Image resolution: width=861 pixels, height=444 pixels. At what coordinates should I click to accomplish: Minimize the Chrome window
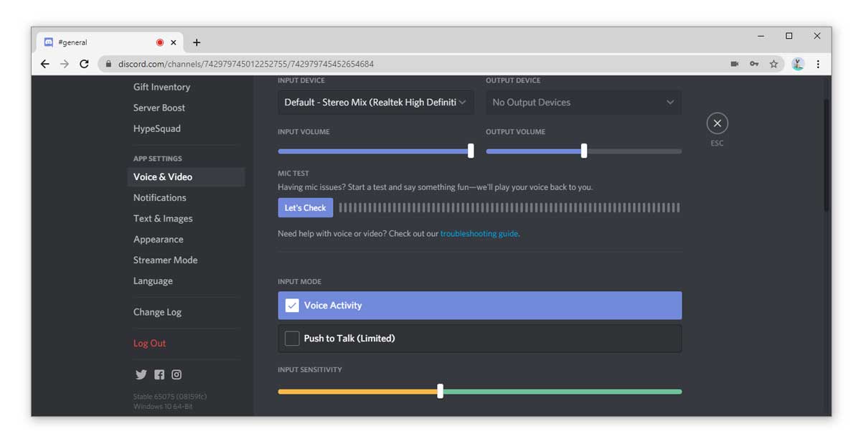[761, 36]
